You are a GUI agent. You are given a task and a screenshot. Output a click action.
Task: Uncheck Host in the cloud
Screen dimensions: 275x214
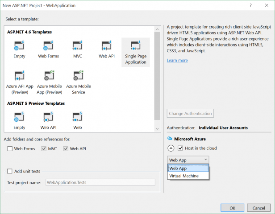[x=180, y=148]
